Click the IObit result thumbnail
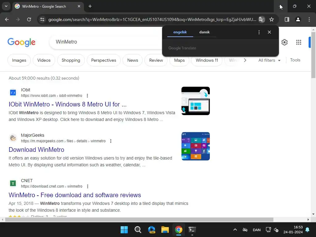The image size is (316, 237). click(195, 101)
